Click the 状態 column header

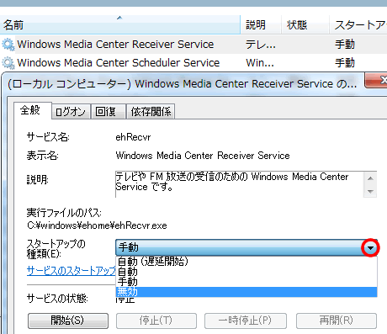pyautogui.click(x=305, y=25)
